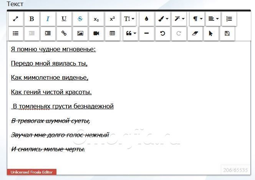Click the outdent button
Screen dimensions: 255x180
point(32,34)
